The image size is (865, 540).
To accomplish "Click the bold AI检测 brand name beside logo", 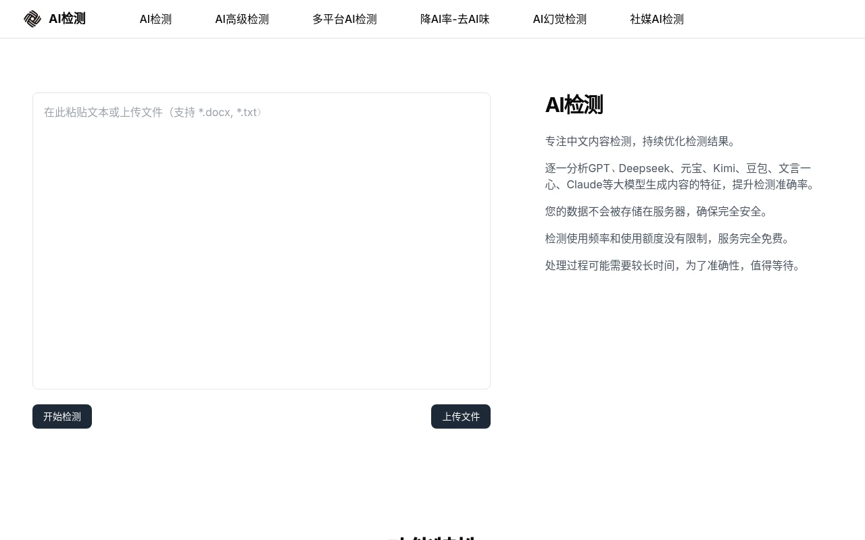I will point(67,19).
